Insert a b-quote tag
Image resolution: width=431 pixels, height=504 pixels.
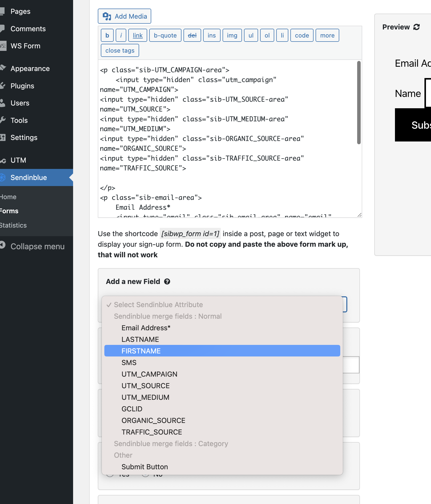pos(165,35)
